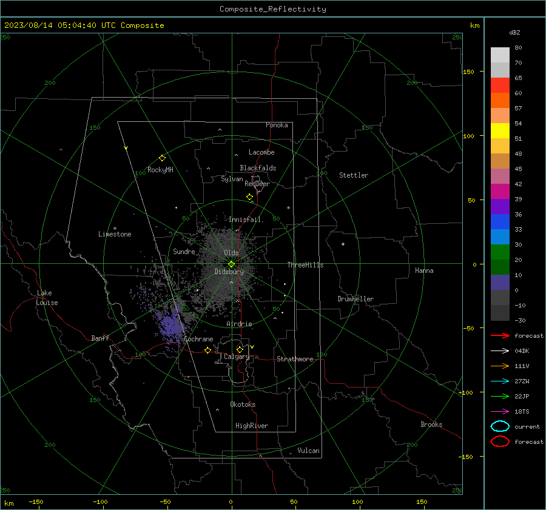Click the Limestone map label
The image size is (546, 510).
click(115, 234)
